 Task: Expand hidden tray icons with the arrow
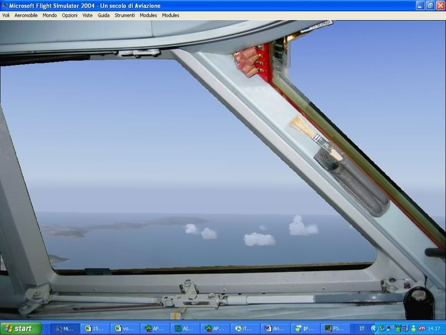[374, 328]
